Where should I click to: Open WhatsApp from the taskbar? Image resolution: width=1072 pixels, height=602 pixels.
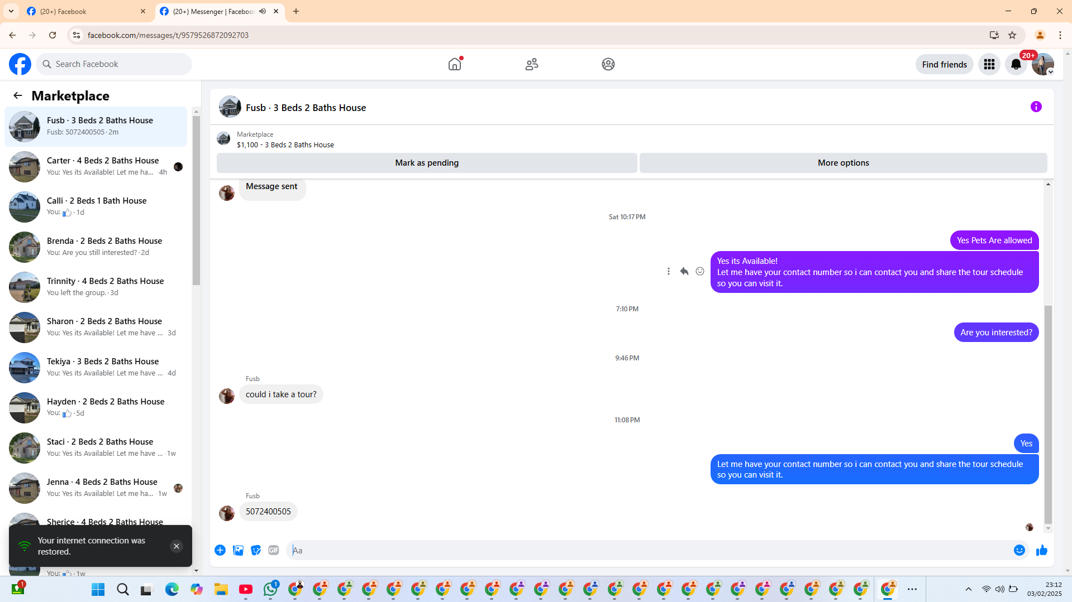coord(271,589)
